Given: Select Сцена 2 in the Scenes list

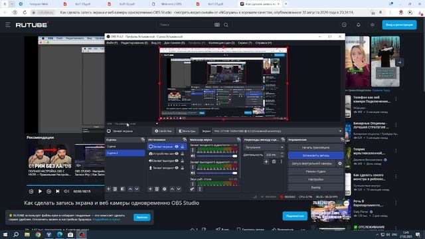Looking at the screenshot, I should pyautogui.click(x=125, y=153).
